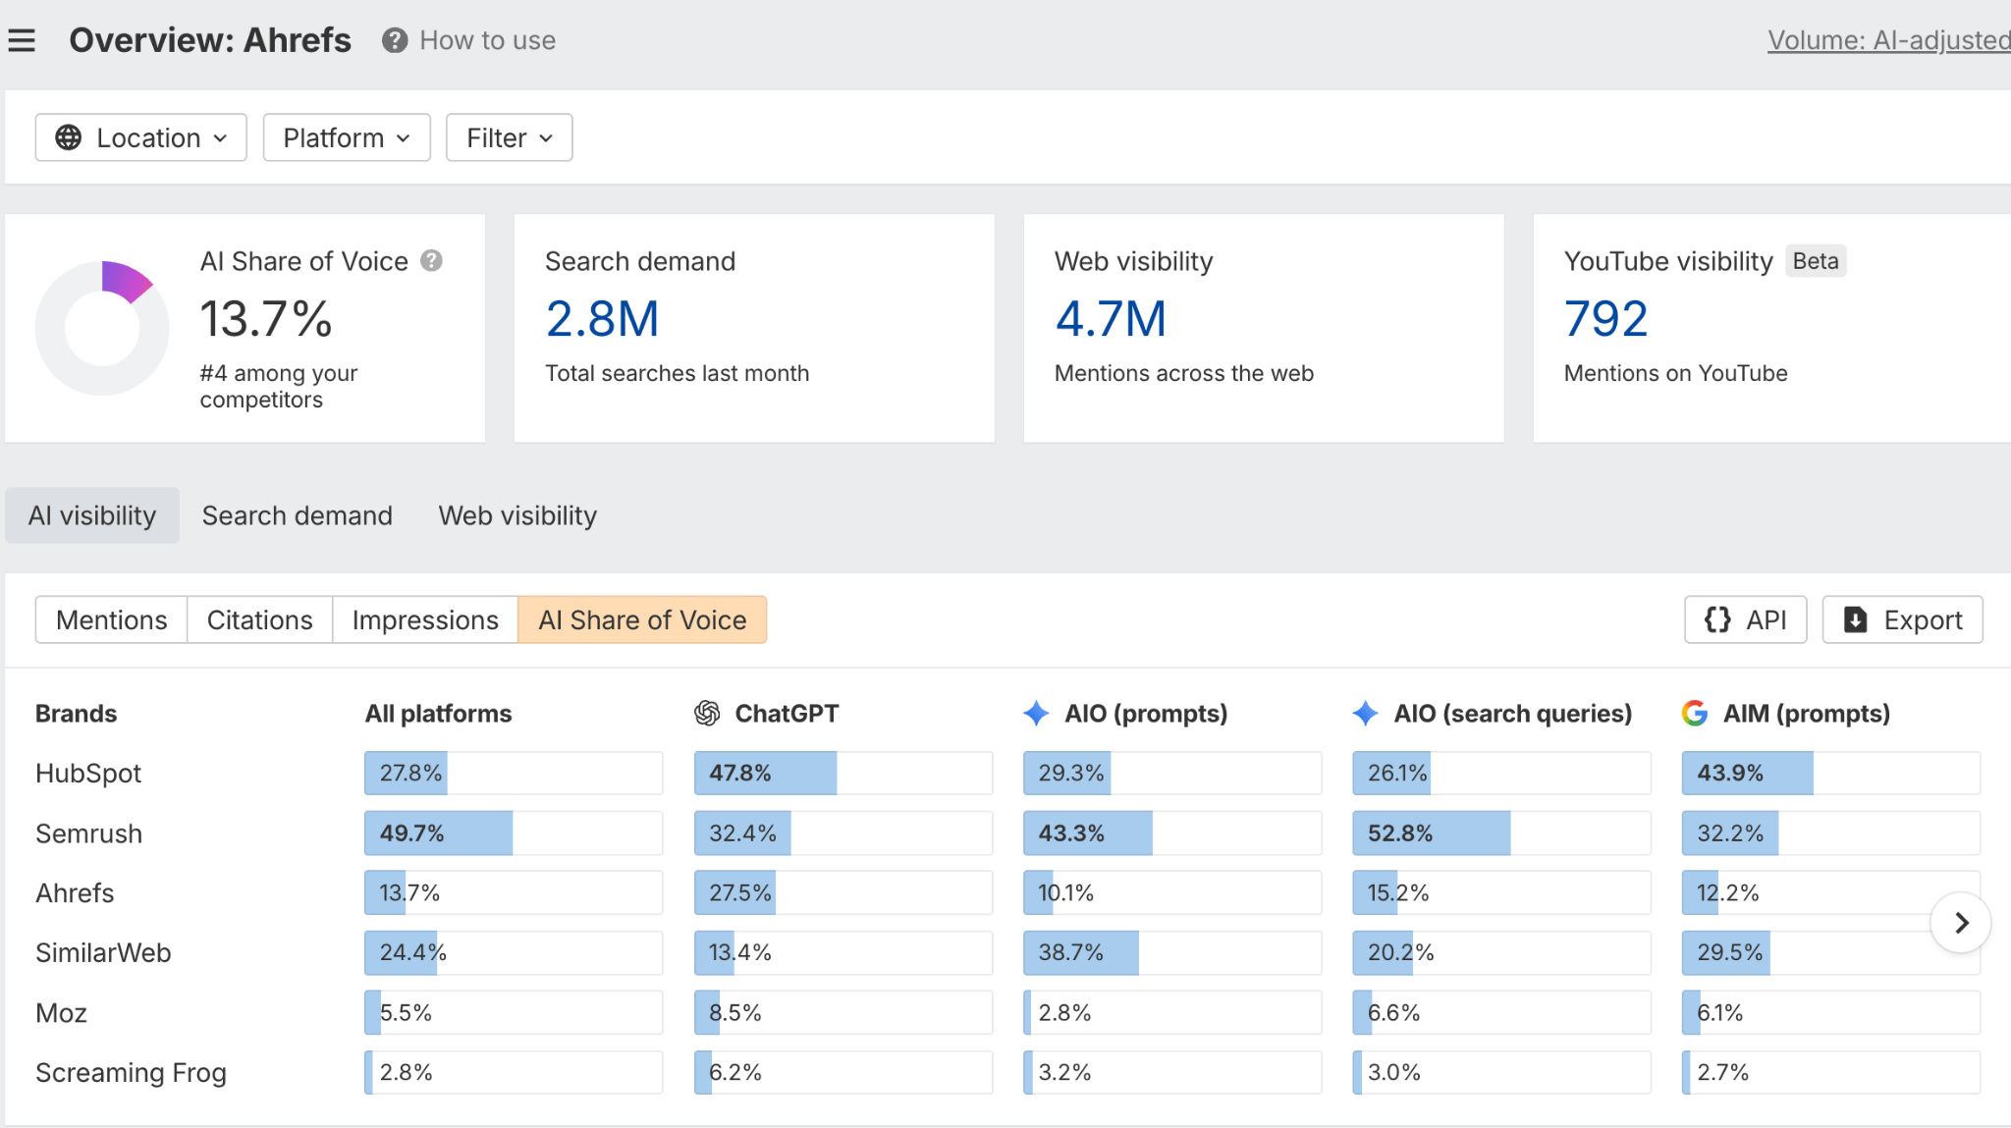The image size is (2011, 1128).
Task: Open the Filter dropdown
Action: [509, 137]
